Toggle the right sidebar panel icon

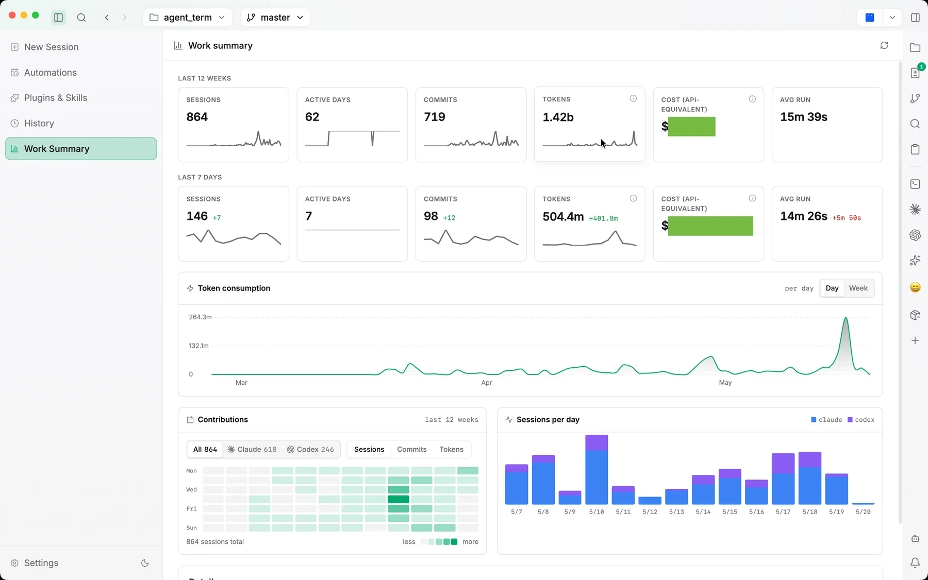(916, 18)
